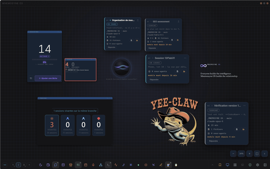Click Répondre on Vérification version card
This screenshot has width=270, height=169.
point(213,141)
